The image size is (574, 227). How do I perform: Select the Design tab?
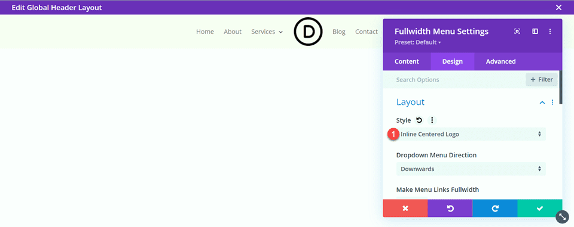pyautogui.click(x=453, y=61)
